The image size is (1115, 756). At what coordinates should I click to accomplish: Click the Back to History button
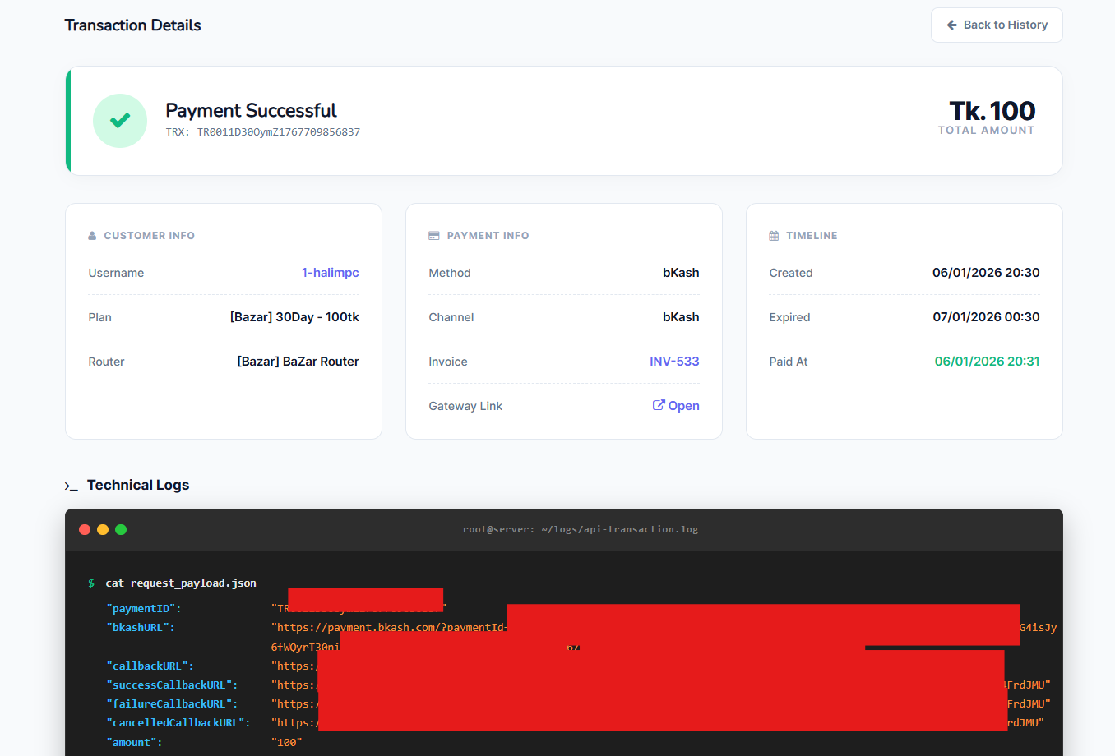click(997, 25)
